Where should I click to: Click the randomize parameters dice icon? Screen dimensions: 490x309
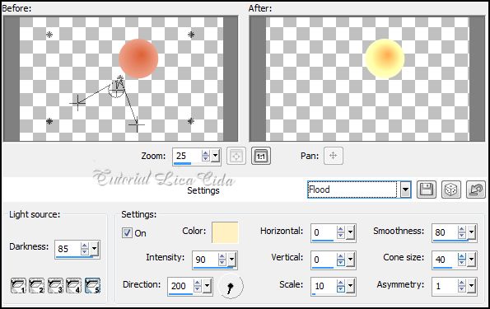451,190
